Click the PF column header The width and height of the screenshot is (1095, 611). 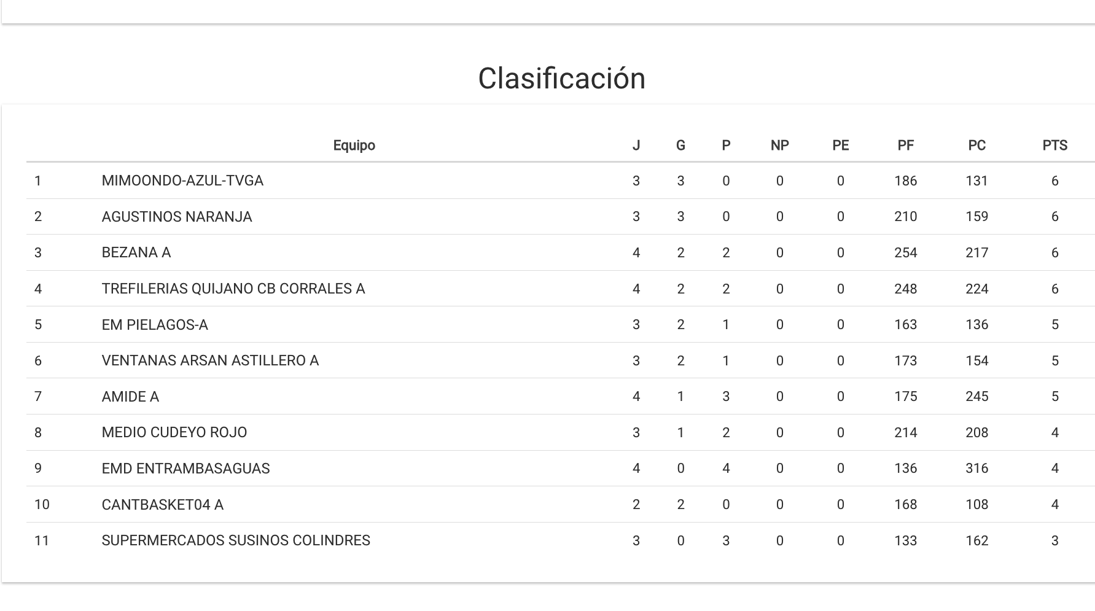(x=905, y=146)
